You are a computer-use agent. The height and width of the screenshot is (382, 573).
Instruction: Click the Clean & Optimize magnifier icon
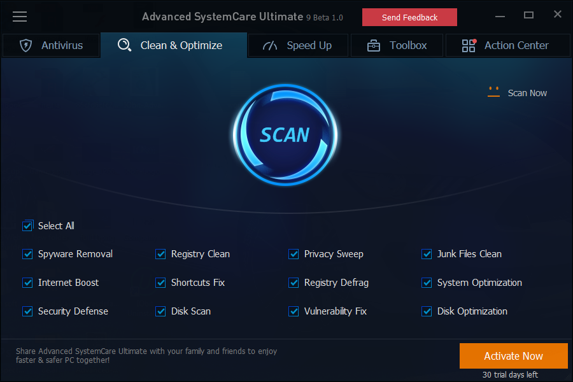click(124, 45)
